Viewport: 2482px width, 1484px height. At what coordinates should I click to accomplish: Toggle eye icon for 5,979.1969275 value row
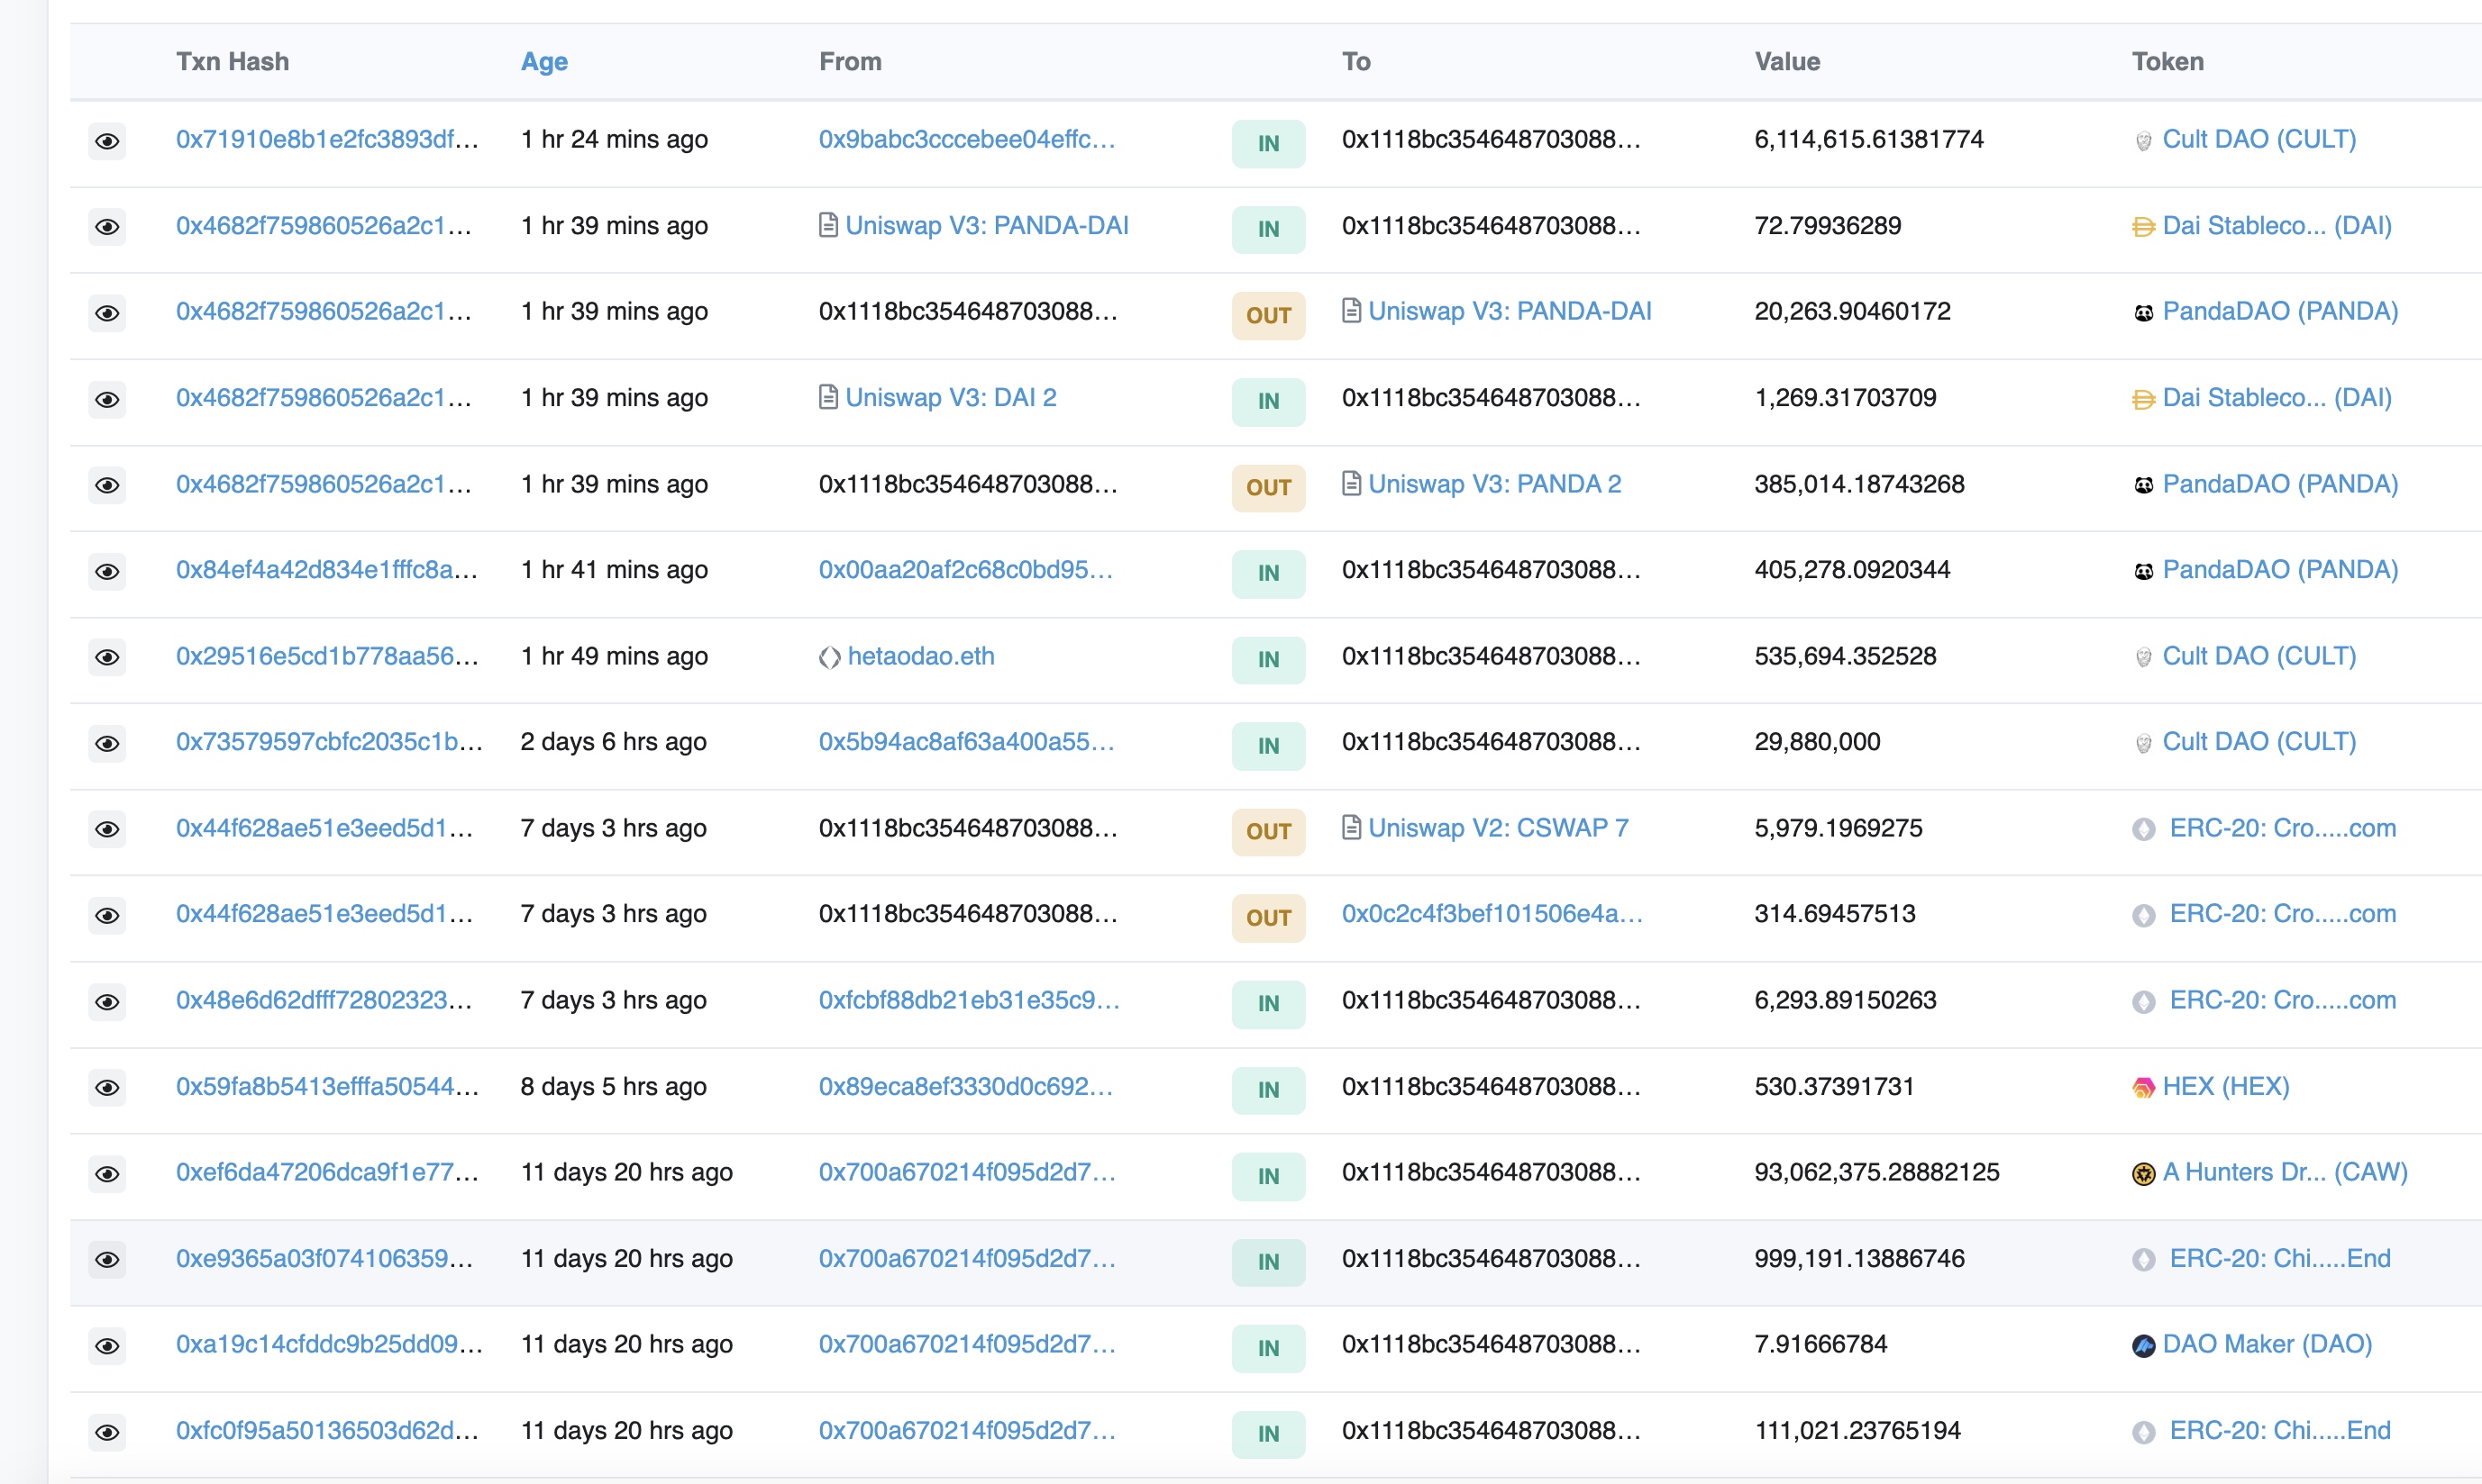click(107, 829)
